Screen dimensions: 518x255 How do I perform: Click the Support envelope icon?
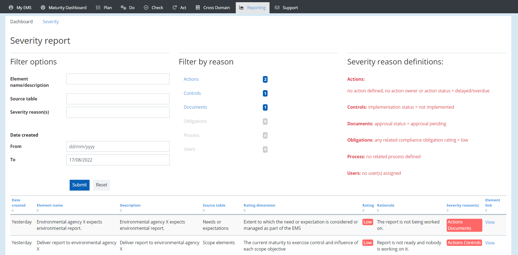277,7
